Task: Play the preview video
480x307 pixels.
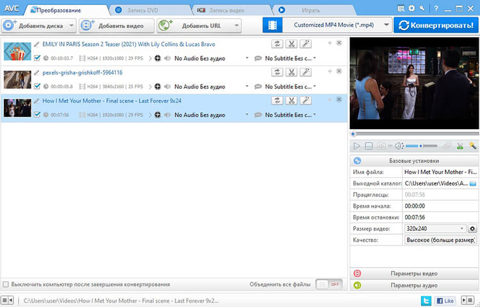Action: tap(356, 146)
